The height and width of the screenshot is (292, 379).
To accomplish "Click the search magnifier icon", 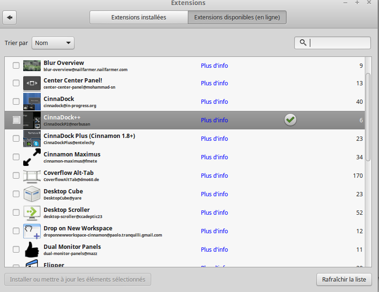I will [303, 43].
